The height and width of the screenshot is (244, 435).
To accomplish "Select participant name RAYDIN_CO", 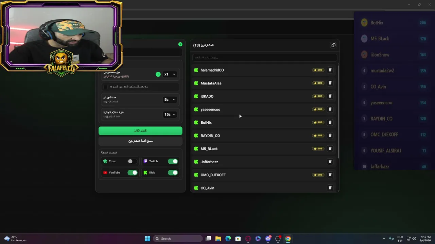I will [210, 136].
